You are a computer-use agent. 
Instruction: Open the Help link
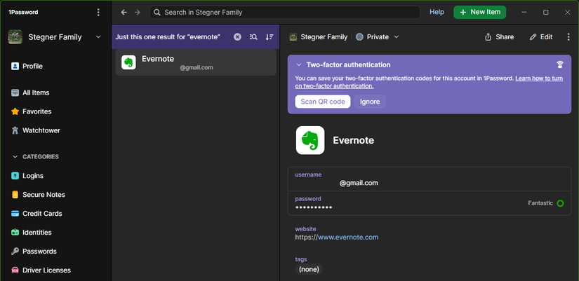pos(437,12)
